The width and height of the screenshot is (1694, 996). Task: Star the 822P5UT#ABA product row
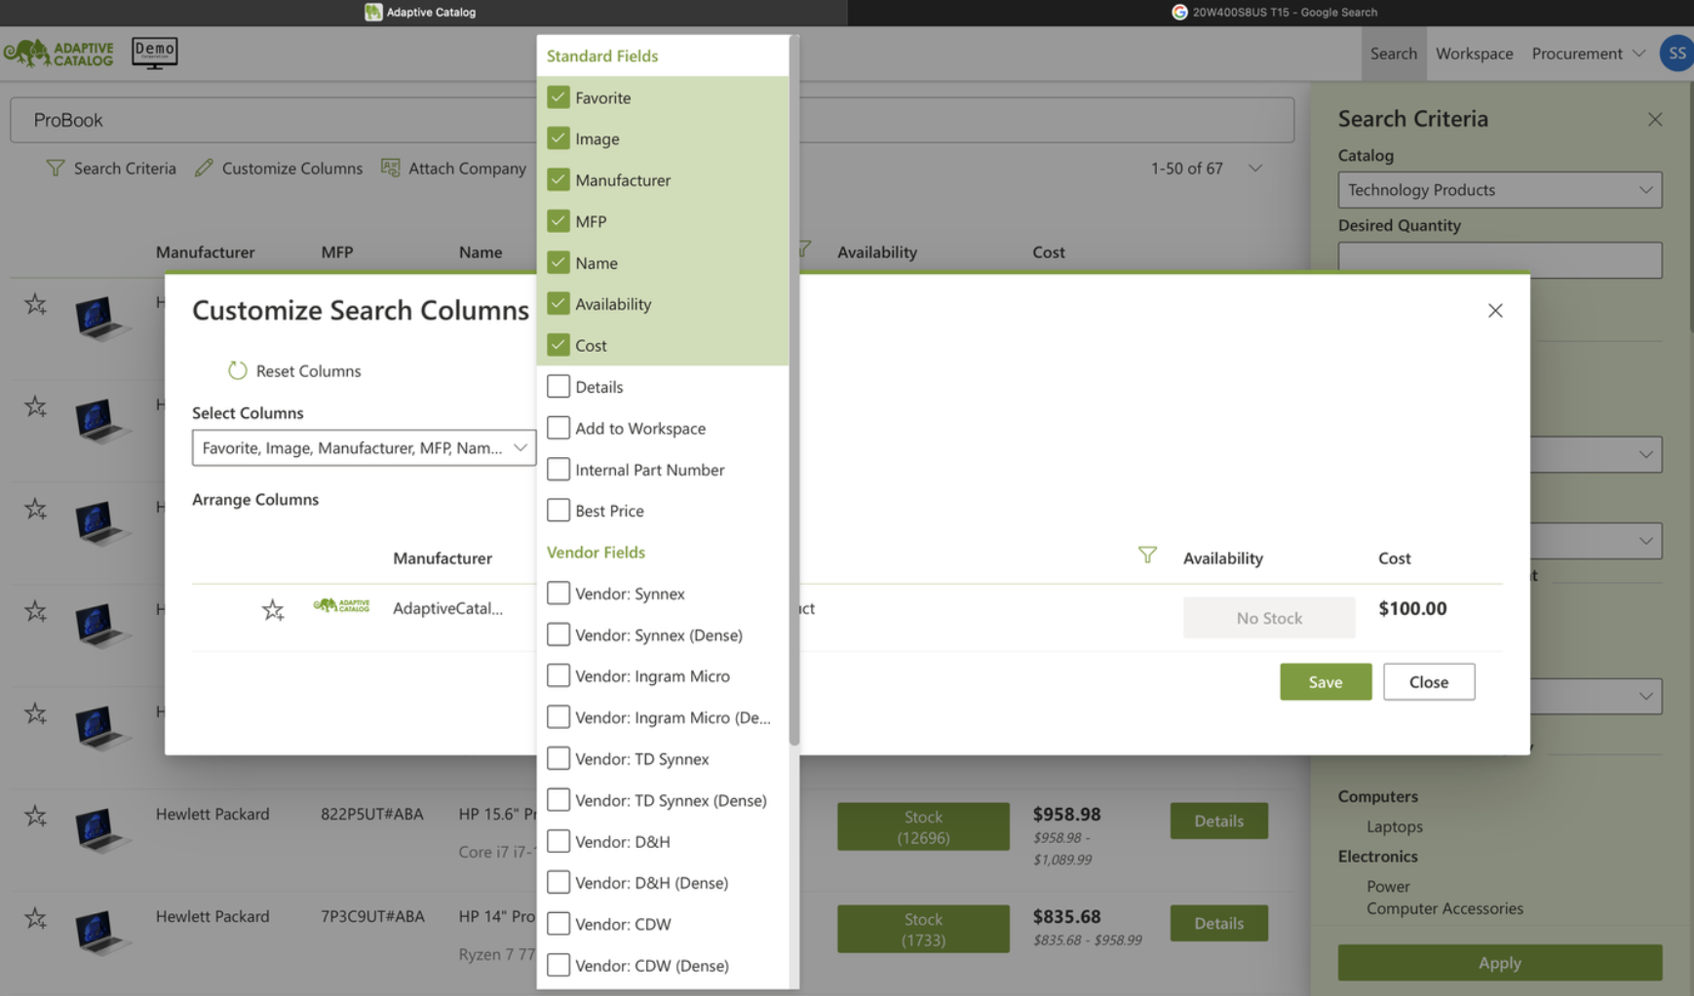click(36, 816)
